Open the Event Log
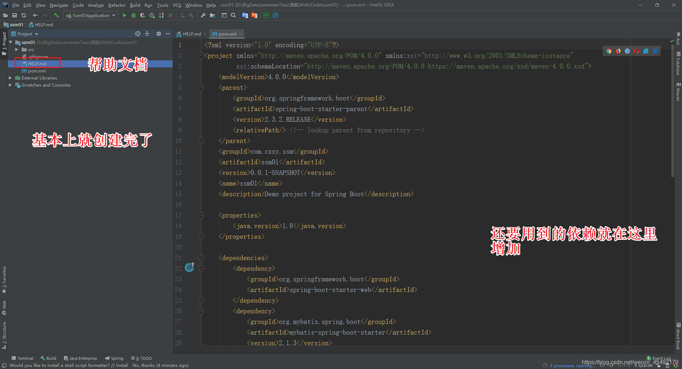 [659, 358]
